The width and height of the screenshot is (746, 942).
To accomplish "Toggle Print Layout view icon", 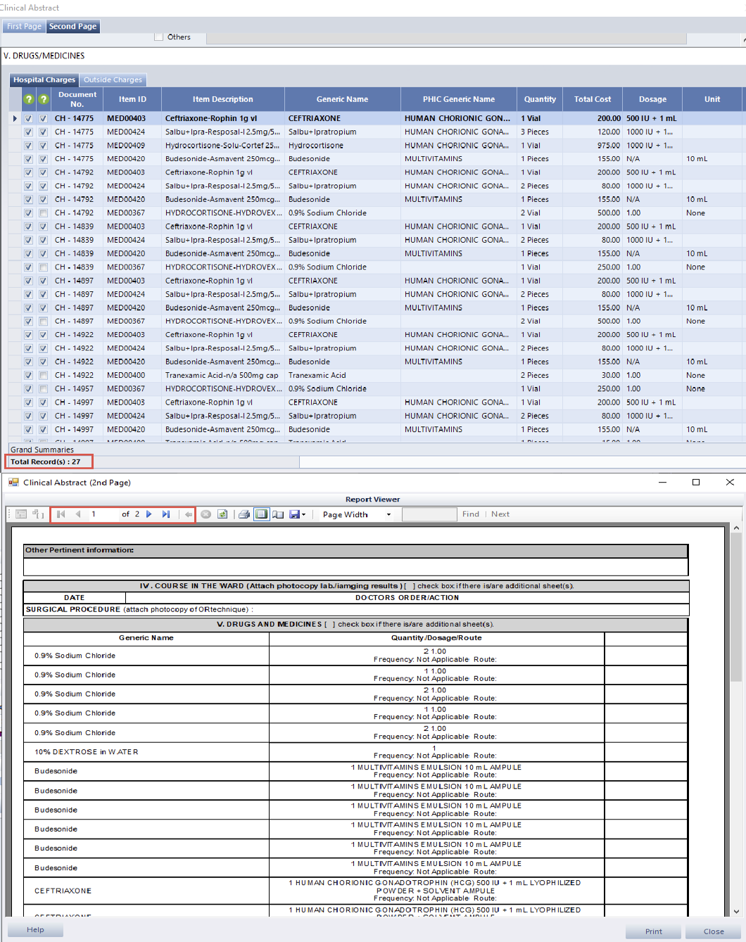I will (x=262, y=514).
